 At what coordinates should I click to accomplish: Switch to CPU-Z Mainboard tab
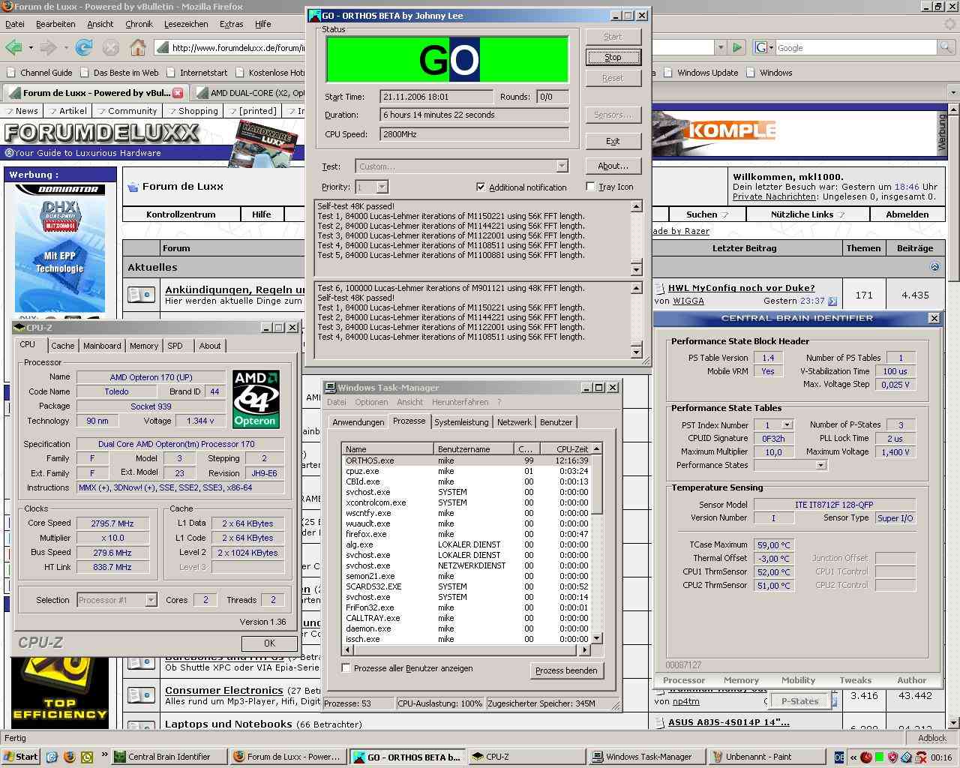102,346
